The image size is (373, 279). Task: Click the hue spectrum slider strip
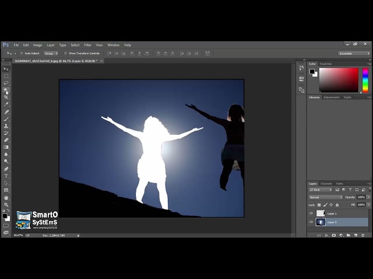[x=365, y=80]
